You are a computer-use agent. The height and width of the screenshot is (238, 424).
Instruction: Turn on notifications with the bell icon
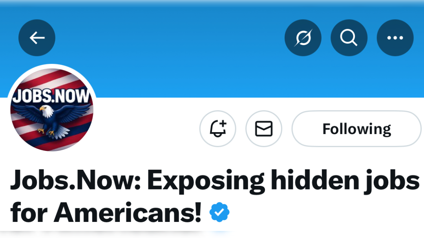(x=218, y=129)
